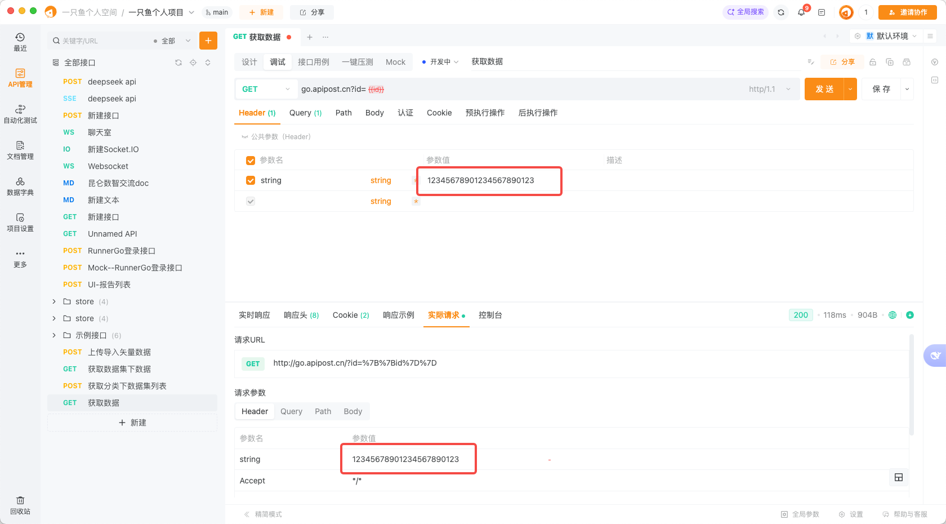Check the empty second row parameter checkbox
This screenshot has width=946, height=524.
251,201
